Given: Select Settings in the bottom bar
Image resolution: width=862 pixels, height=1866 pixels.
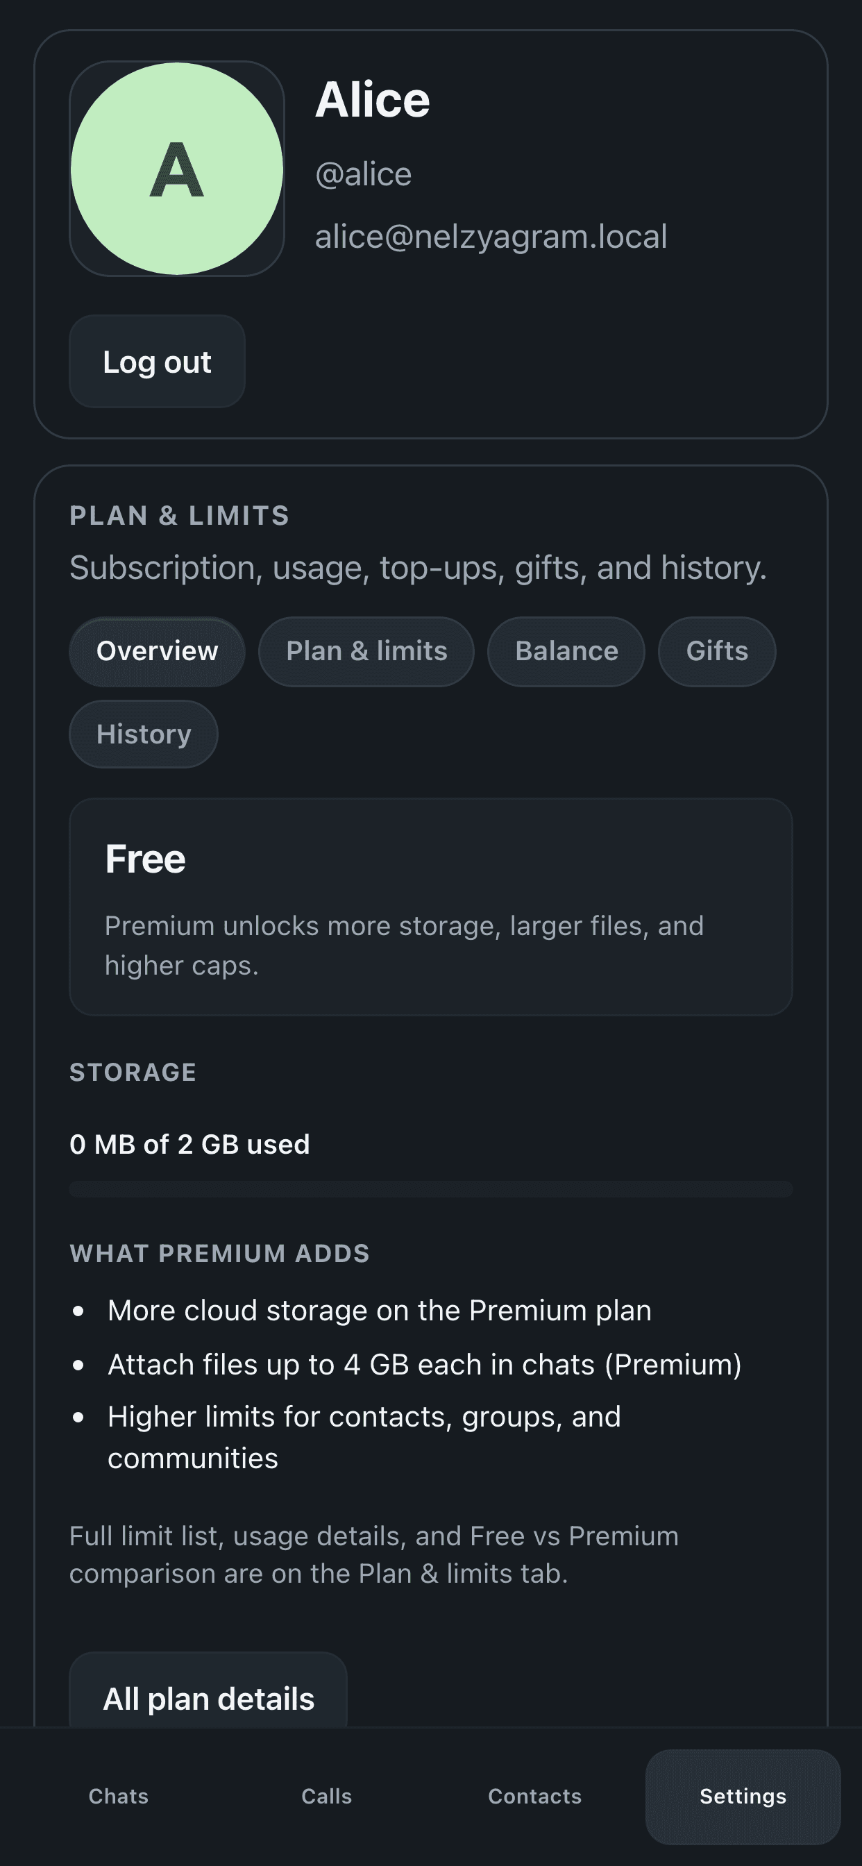Looking at the screenshot, I should pyautogui.click(x=743, y=1797).
